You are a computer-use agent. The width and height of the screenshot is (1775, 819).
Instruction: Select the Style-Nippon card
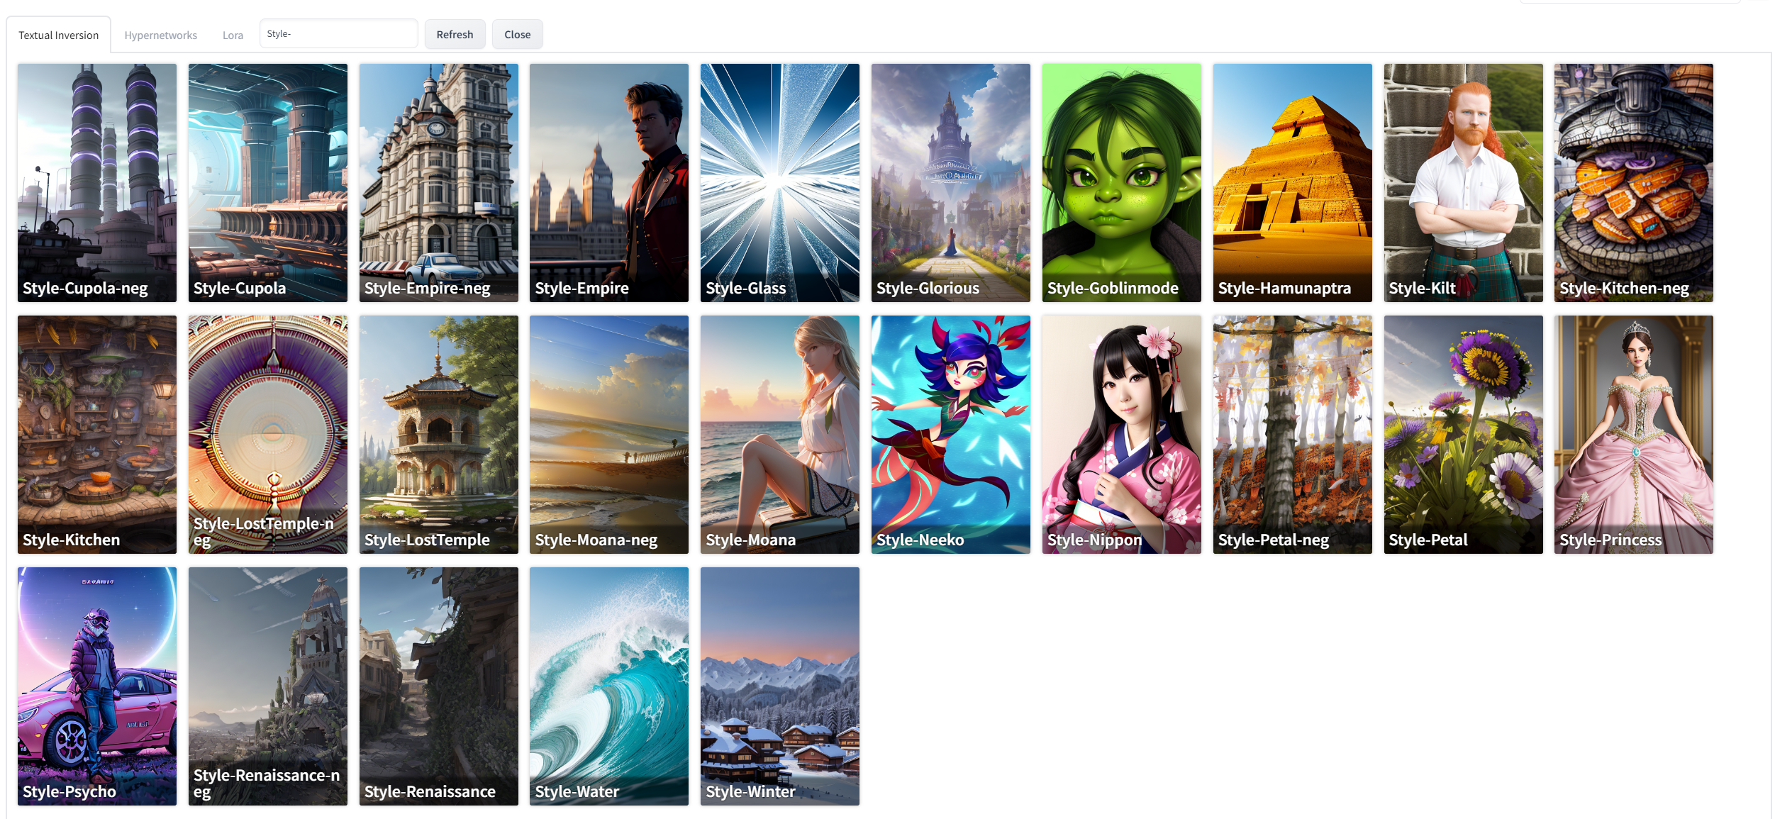tap(1122, 435)
